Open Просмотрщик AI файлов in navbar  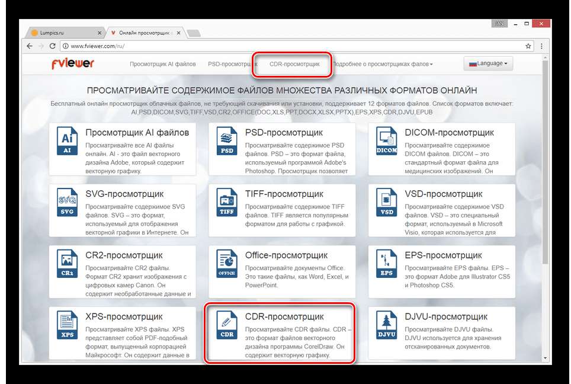tap(163, 64)
